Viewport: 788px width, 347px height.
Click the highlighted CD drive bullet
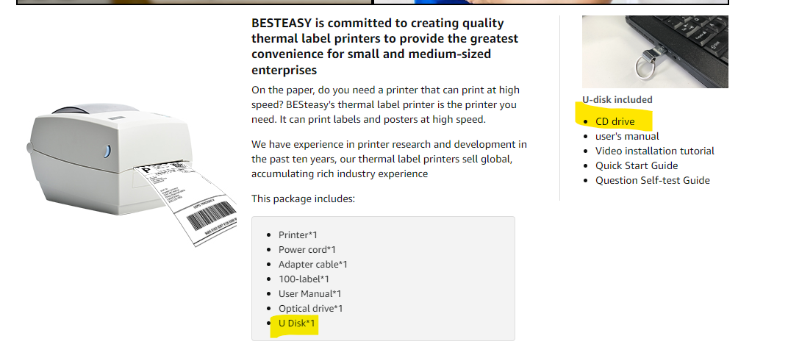tap(615, 121)
